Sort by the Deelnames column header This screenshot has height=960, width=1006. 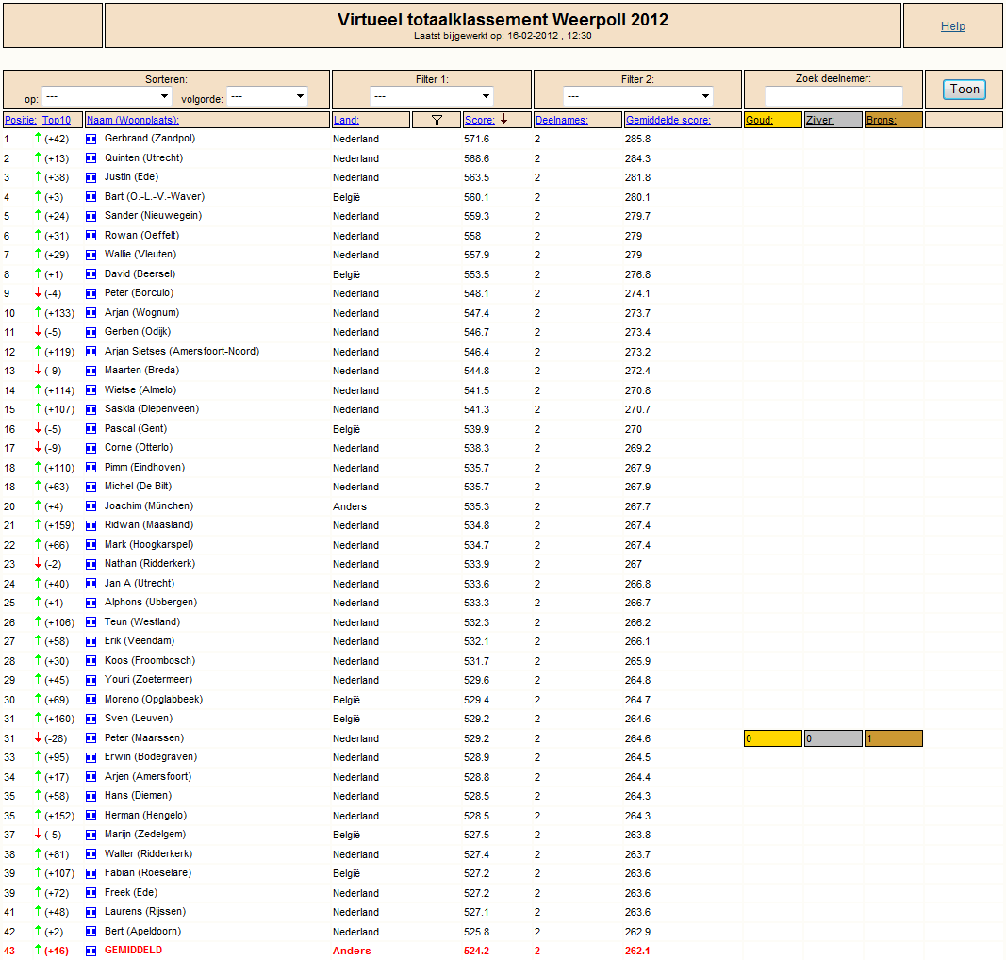(561, 120)
